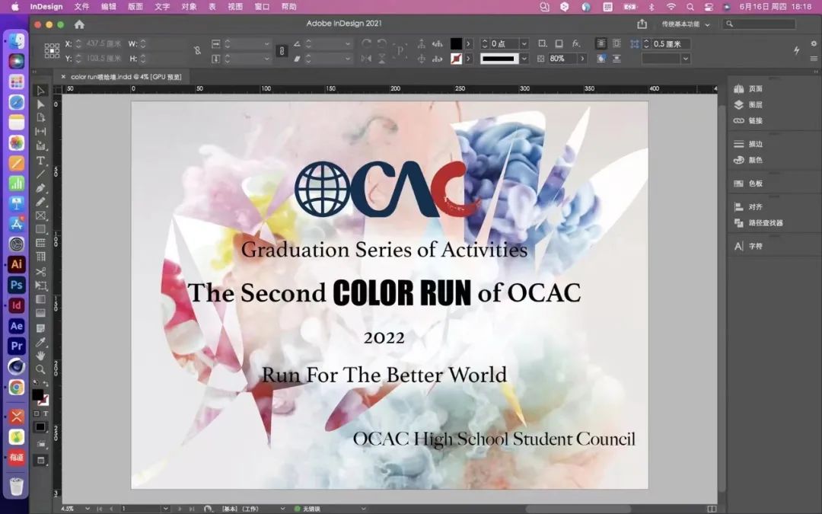Open the 文件 menu

coord(81,7)
